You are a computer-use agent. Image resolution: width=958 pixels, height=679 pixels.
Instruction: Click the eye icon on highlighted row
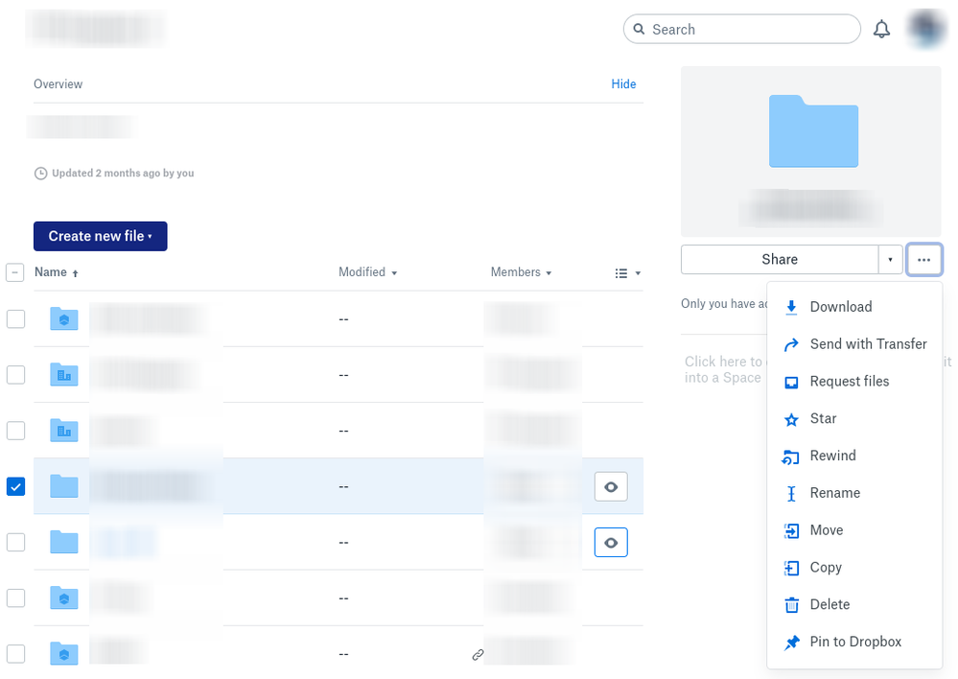coord(611,487)
